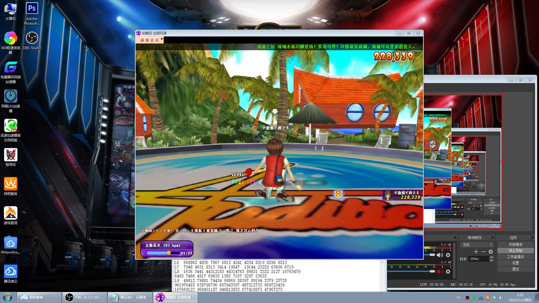The height and width of the screenshot is (303, 539).
Task: Click the 228,339 score at the game's top
Action: click(x=393, y=57)
